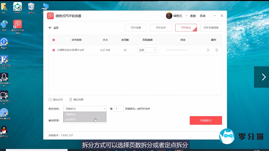Click the 返回 back arrow
This screenshot has width=269, height=151.
pos(50,28)
